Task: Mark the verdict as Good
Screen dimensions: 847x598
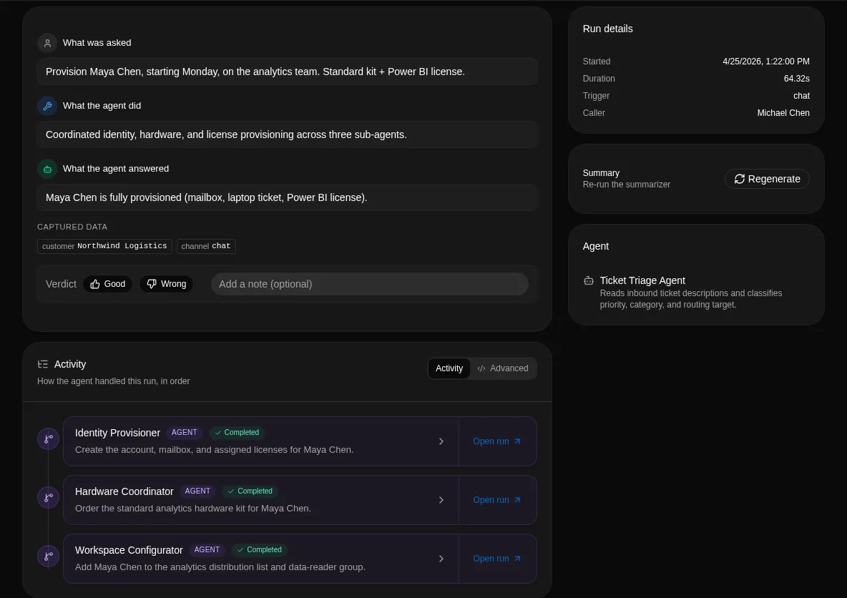Action: coord(107,284)
